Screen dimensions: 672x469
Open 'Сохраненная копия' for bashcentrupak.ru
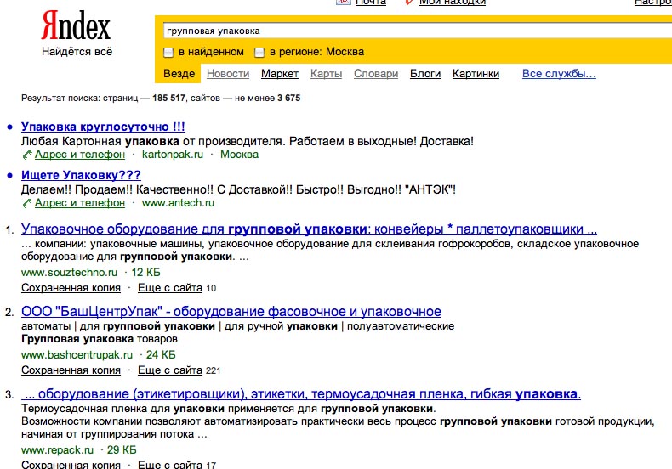pos(71,370)
